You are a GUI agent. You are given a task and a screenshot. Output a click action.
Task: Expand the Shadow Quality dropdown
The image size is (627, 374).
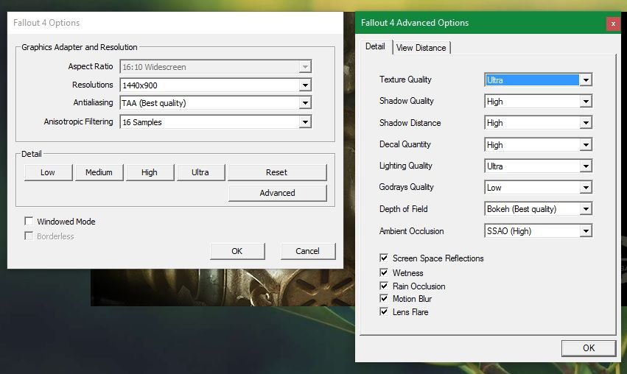[538, 102]
